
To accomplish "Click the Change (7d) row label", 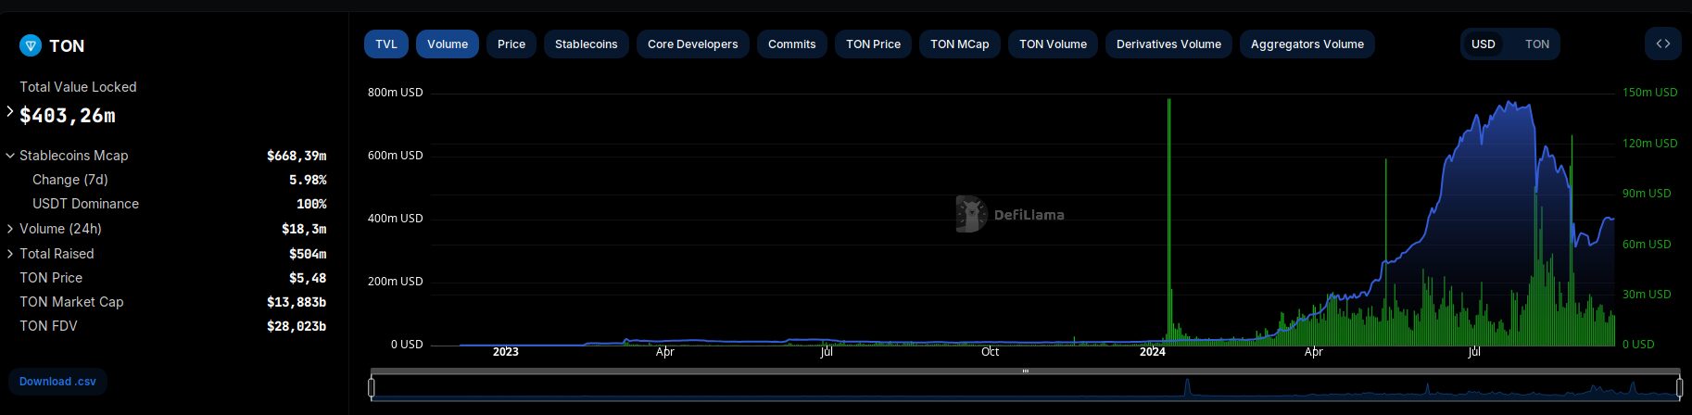I will point(70,180).
